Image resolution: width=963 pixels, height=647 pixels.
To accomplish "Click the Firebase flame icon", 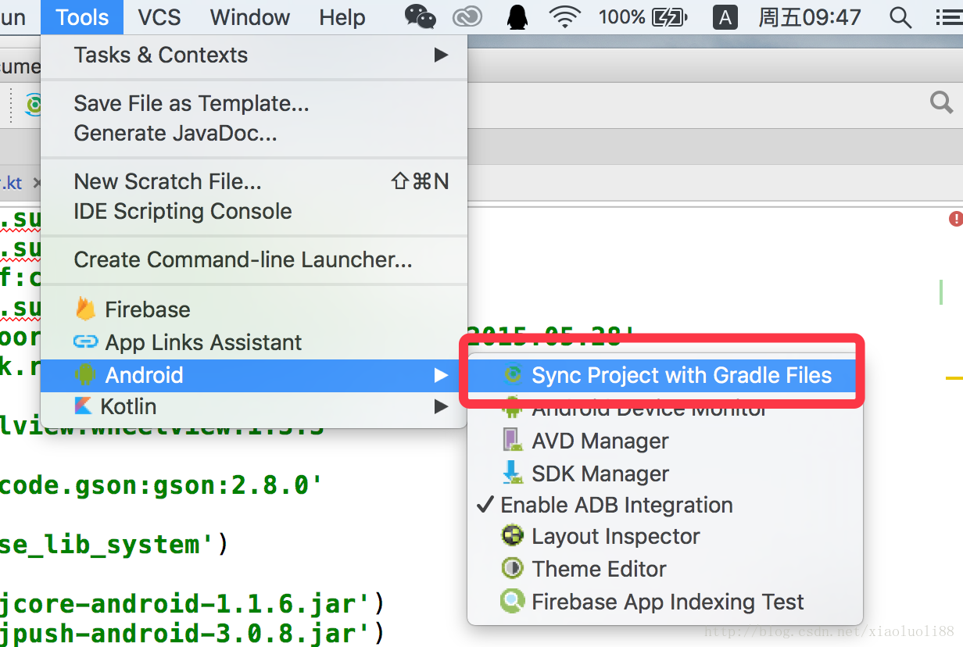I will pos(84,309).
